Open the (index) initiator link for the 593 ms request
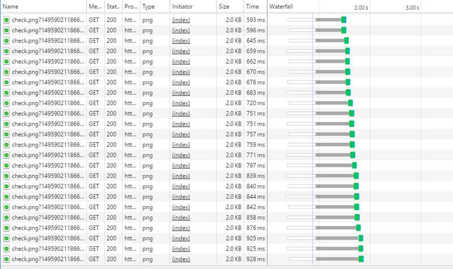 pos(181,20)
